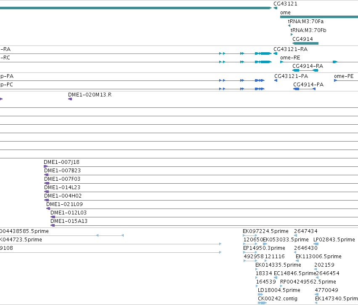Click the arrow glyph under DME1-007J18
The height and width of the screenshot is (305, 358).
tap(46, 166)
